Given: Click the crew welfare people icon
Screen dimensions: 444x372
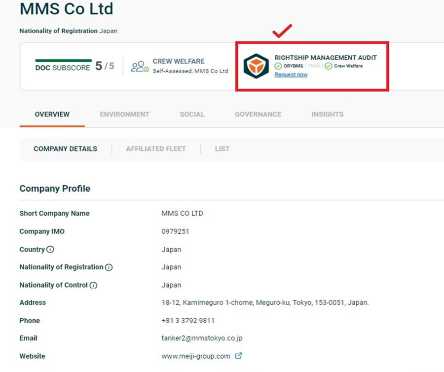Looking at the screenshot, I should pos(140,67).
